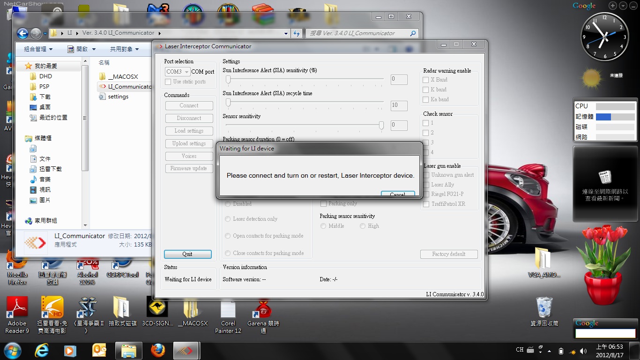
Task: Open the COM3 port dropdown
Action: [178, 72]
